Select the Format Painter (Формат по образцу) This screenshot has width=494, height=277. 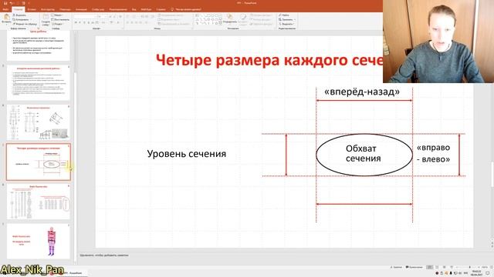tap(25, 24)
